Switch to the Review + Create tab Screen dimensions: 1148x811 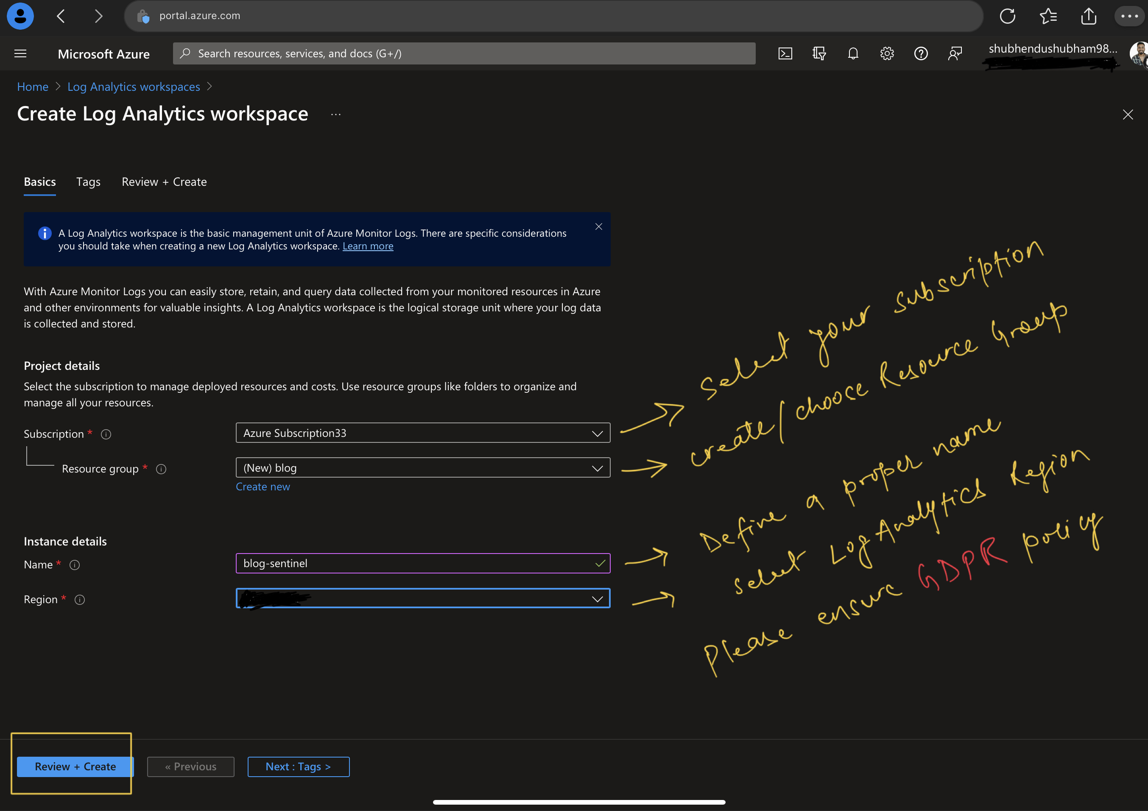[164, 182]
